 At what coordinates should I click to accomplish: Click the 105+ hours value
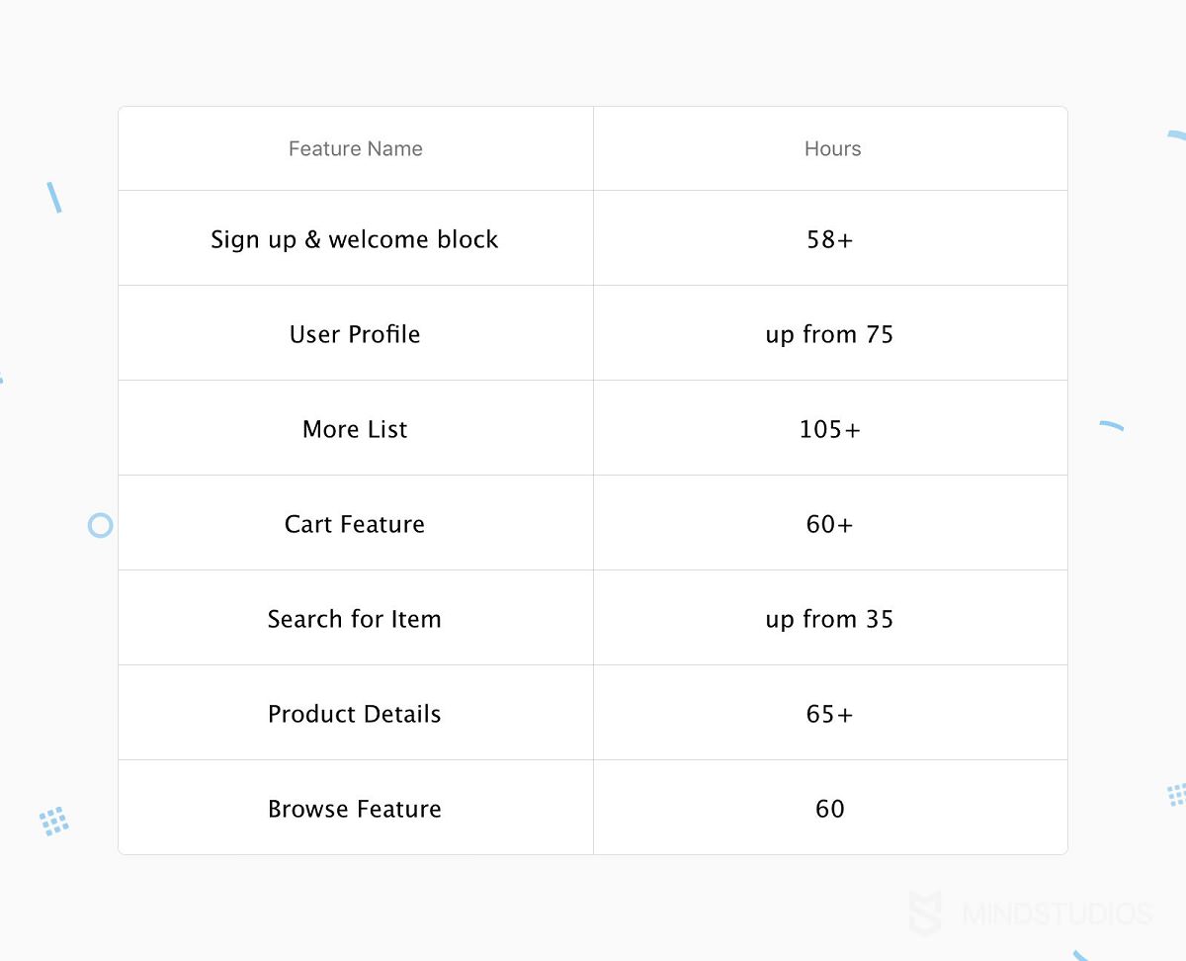point(829,429)
